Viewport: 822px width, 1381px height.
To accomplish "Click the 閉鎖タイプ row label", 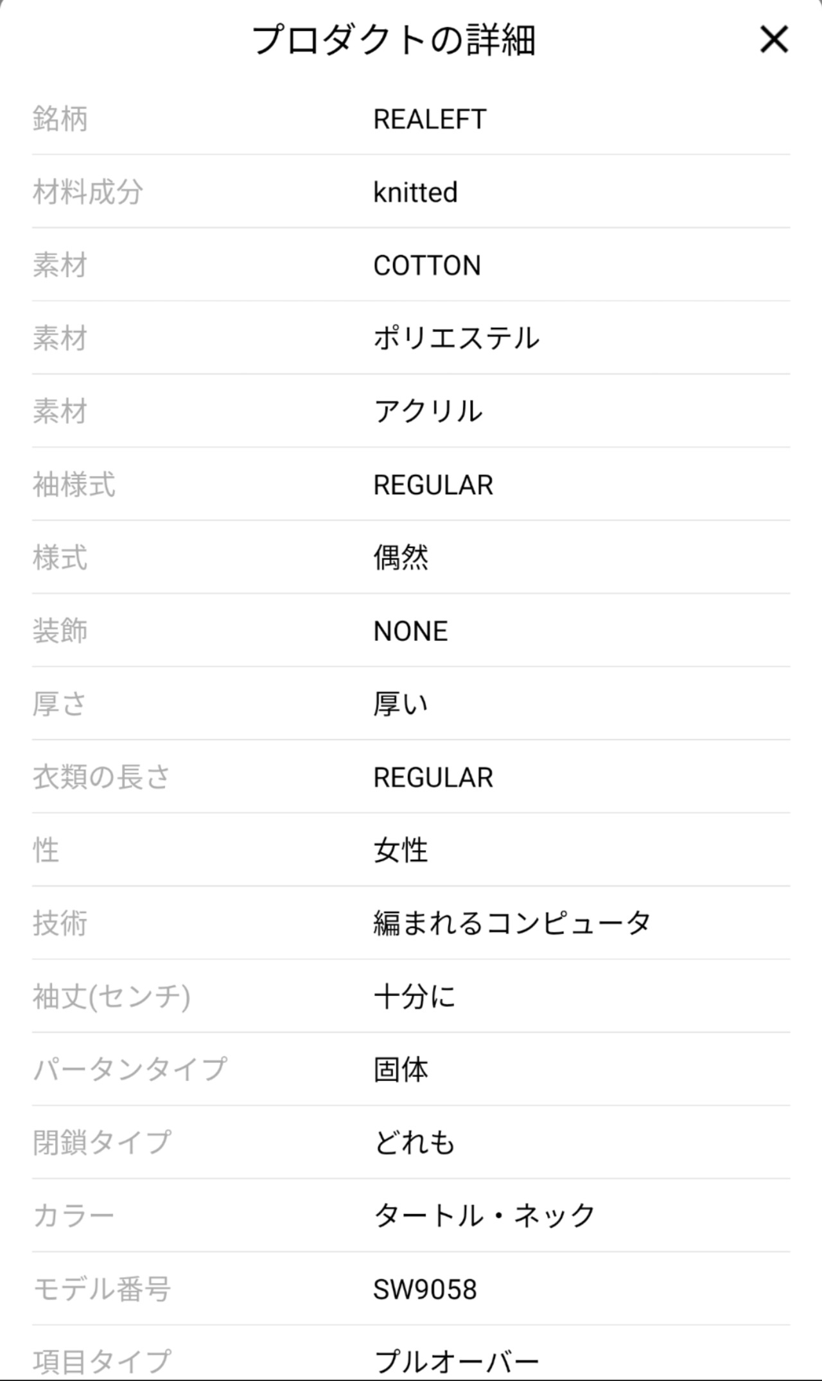I will [x=102, y=1143].
